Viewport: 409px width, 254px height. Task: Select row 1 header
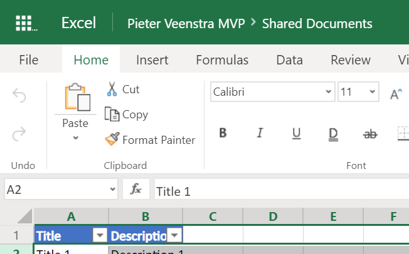[x=17, y=235]
